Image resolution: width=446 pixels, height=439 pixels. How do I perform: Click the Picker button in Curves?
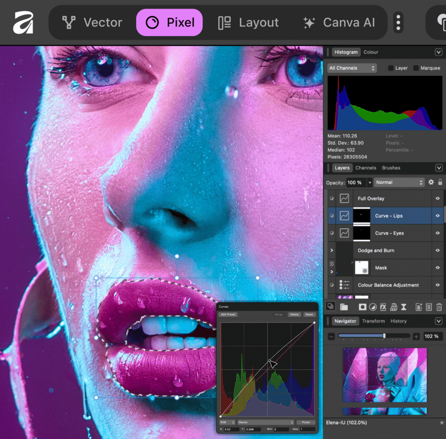coord(306,422)
